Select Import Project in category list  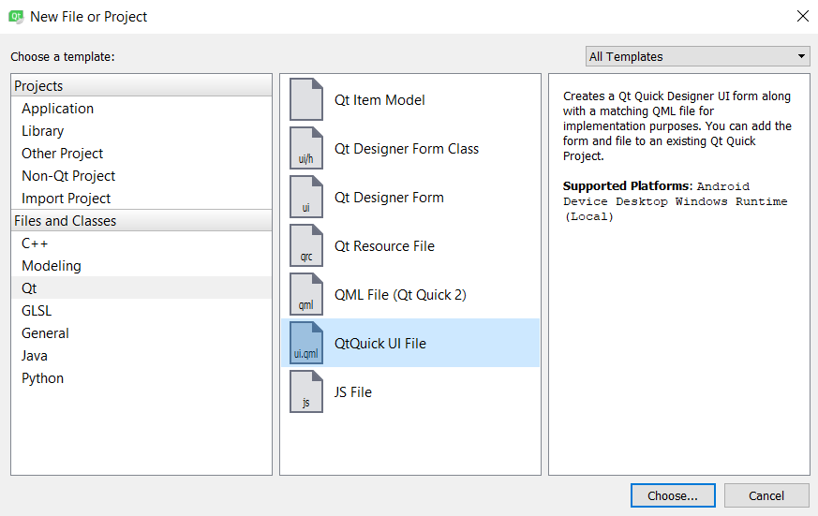click(x=67, y=199)
